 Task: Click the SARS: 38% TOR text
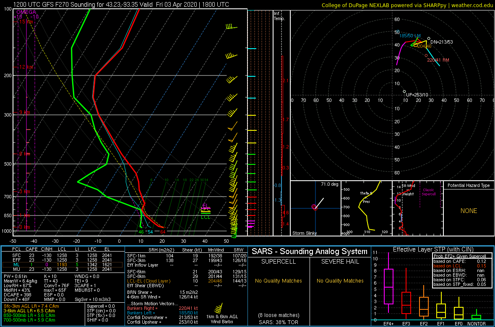coord(279,322)
